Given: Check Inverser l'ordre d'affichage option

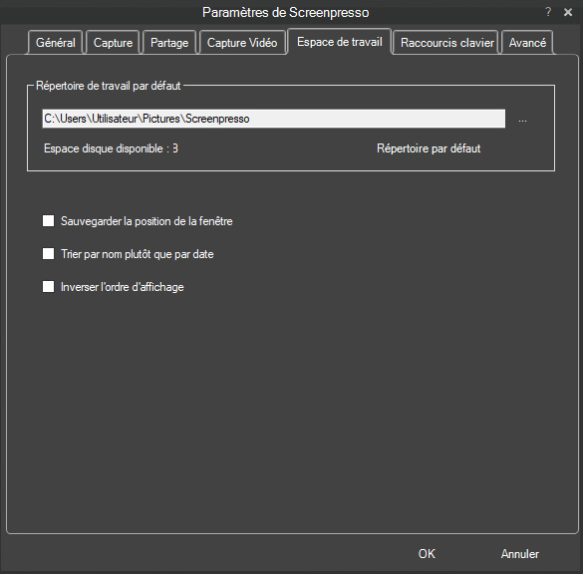Looking at the screenshot, I should [49, 287].
